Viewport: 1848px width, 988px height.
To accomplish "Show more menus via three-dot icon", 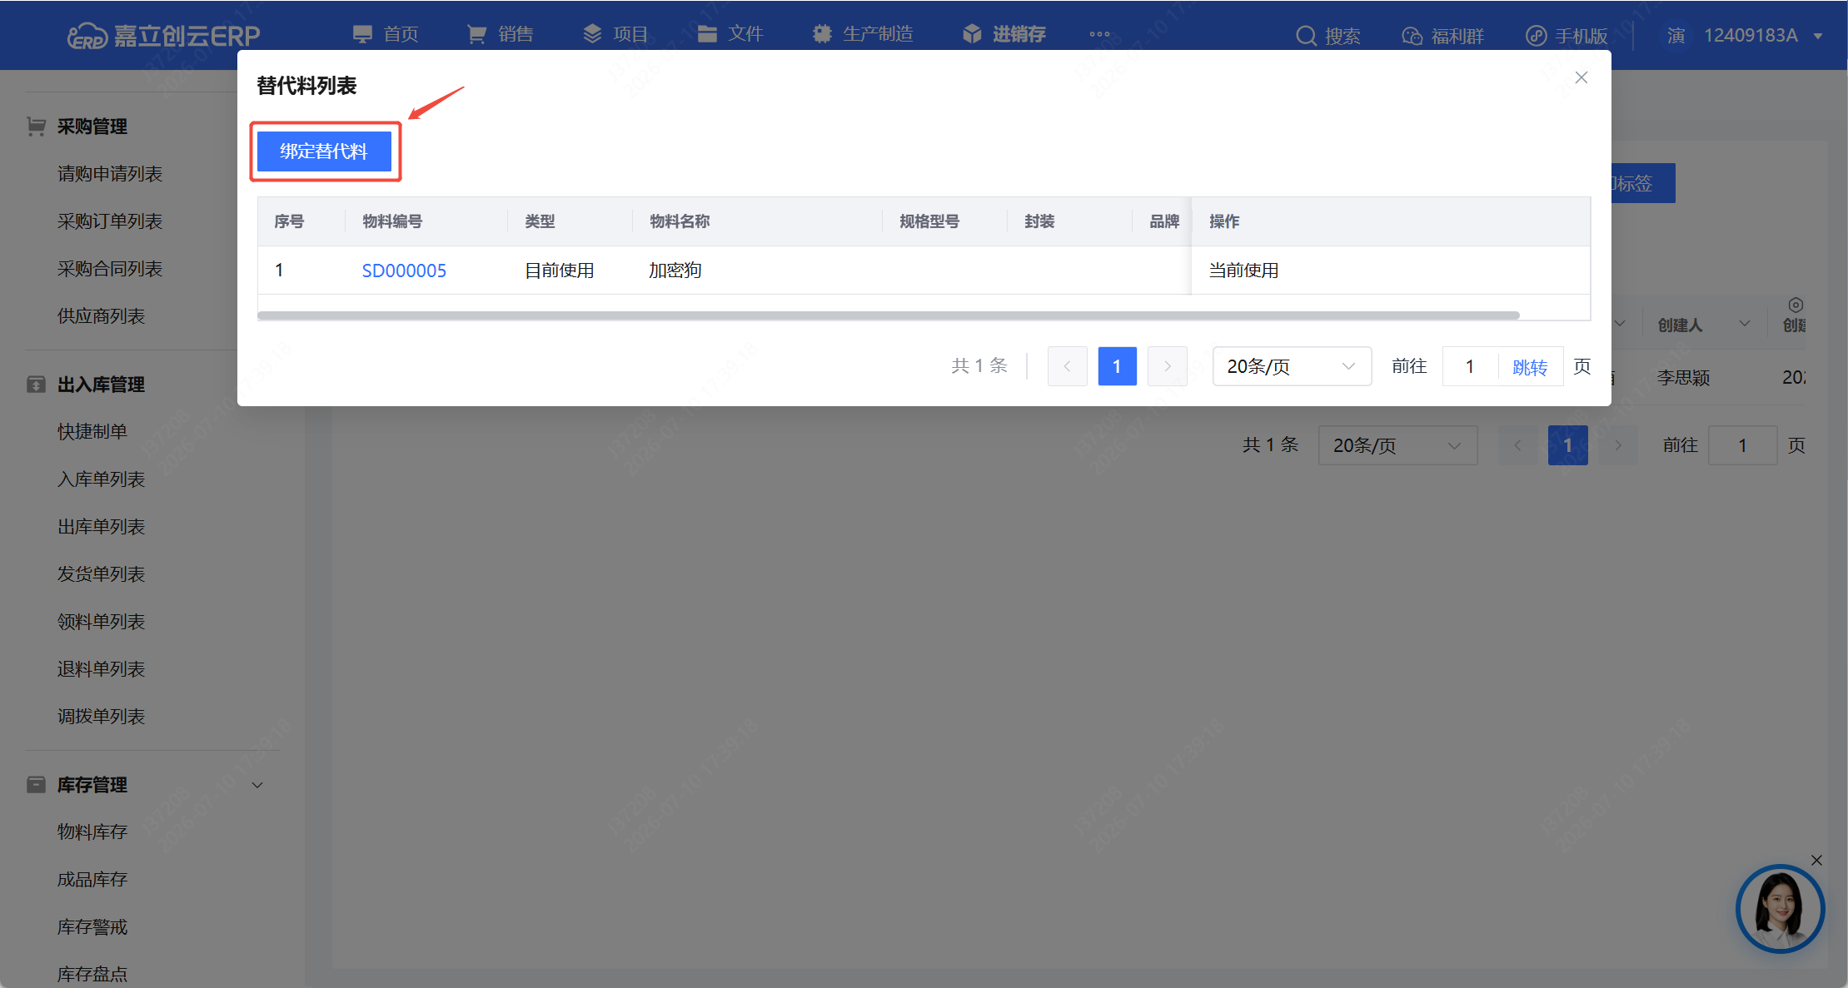I will [x=1099, y=34].
